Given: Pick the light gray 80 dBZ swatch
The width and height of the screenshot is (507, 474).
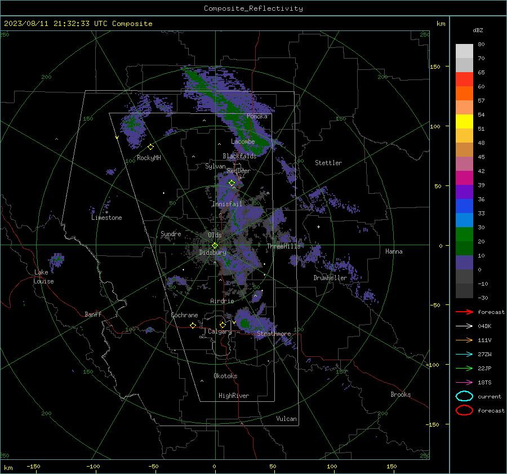Looking at the screenshot, I should 464,51.
